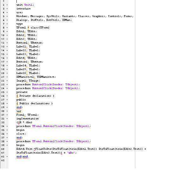Click 'TXPManifest' on line 21
Screen dimensions: 171x170
[x=46, y=77]
